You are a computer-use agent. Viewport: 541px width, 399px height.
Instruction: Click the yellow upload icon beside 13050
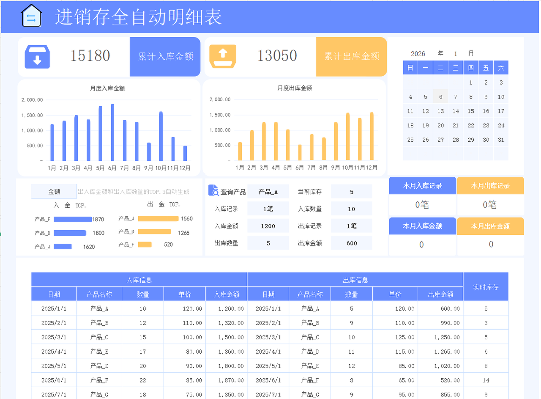(x=224, y=56)
